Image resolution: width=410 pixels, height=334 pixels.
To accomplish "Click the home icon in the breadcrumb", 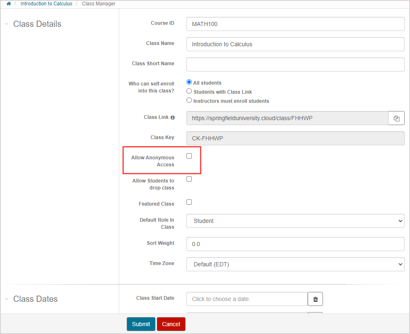I will (x=9, y=3).
